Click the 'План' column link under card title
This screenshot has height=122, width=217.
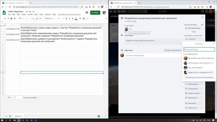(134, 21)
